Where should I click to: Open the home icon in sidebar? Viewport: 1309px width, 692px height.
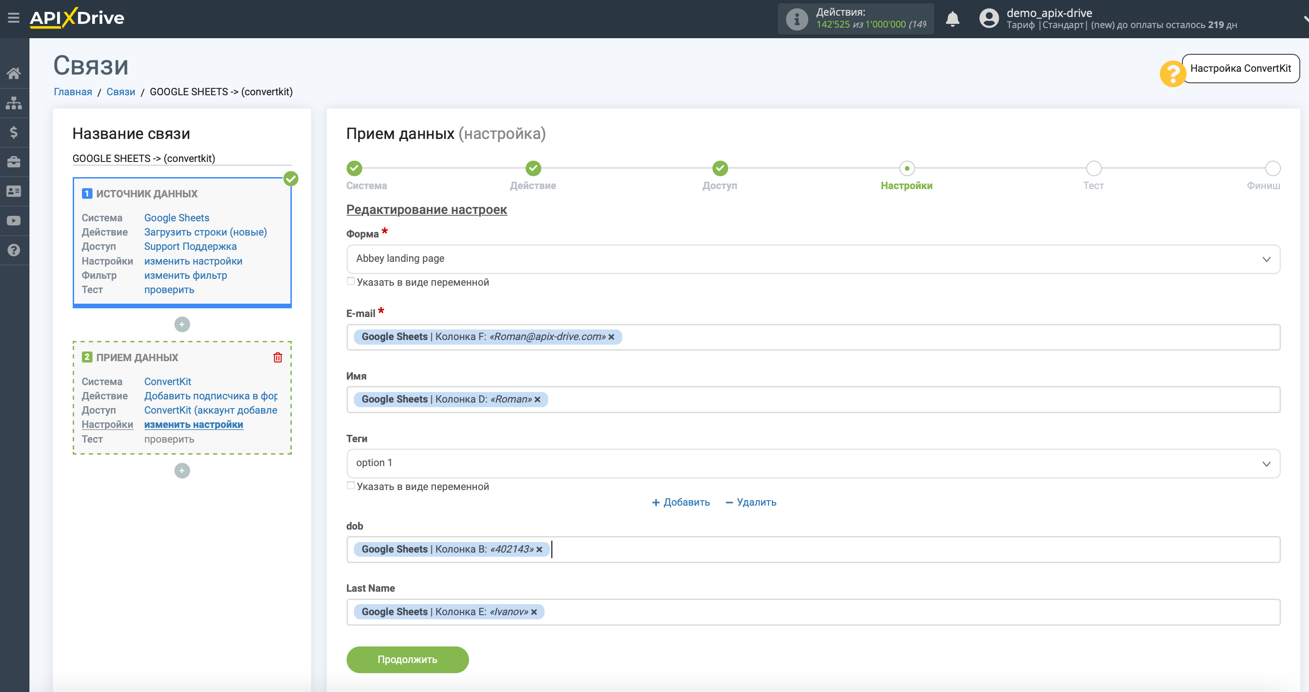click(14, 74)
